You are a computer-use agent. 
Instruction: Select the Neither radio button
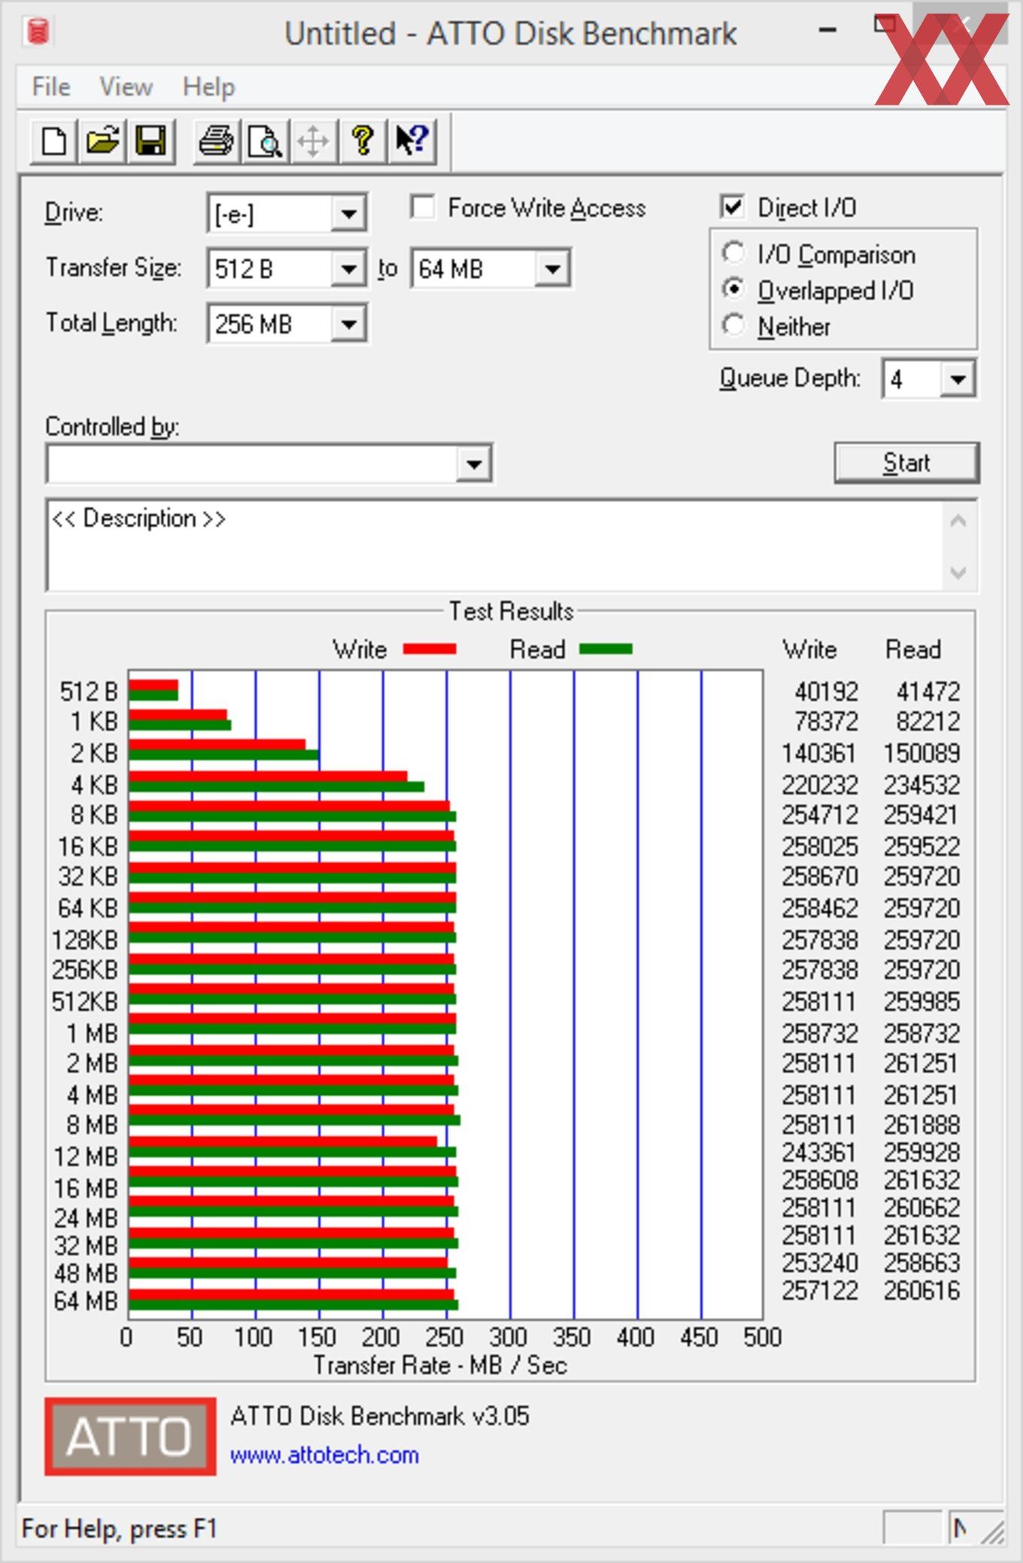pyautogui.click(x=733, y=325)
